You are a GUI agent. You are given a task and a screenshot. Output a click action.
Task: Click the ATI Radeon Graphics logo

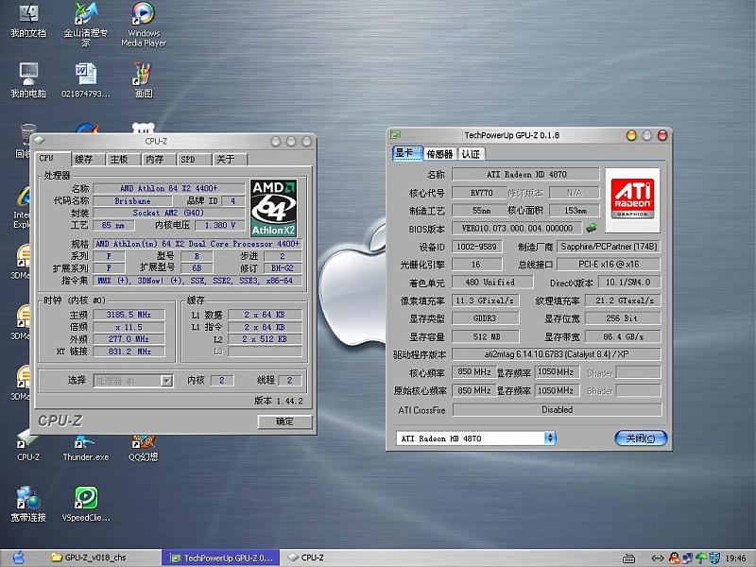pos(632,199)
